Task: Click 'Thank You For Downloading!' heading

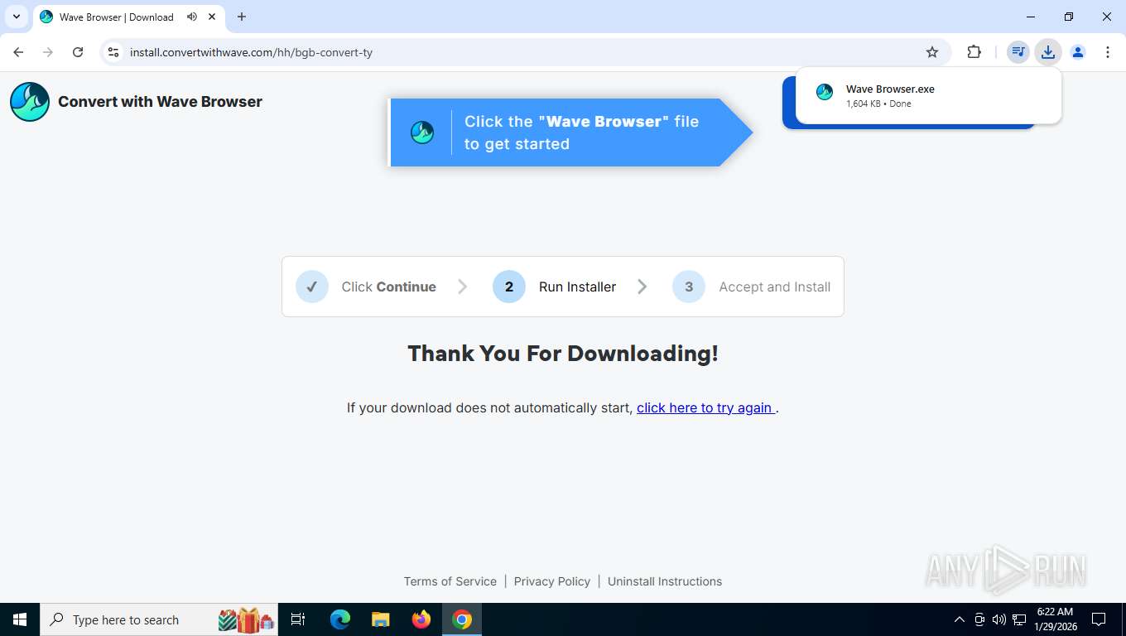Action: (563, 354)
